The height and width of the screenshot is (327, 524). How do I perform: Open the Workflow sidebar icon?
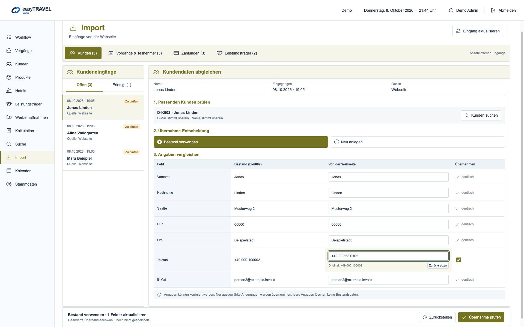pos(9,37)
